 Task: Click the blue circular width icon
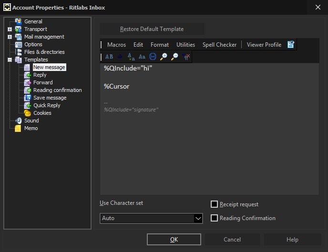click(x=153, y=57)
